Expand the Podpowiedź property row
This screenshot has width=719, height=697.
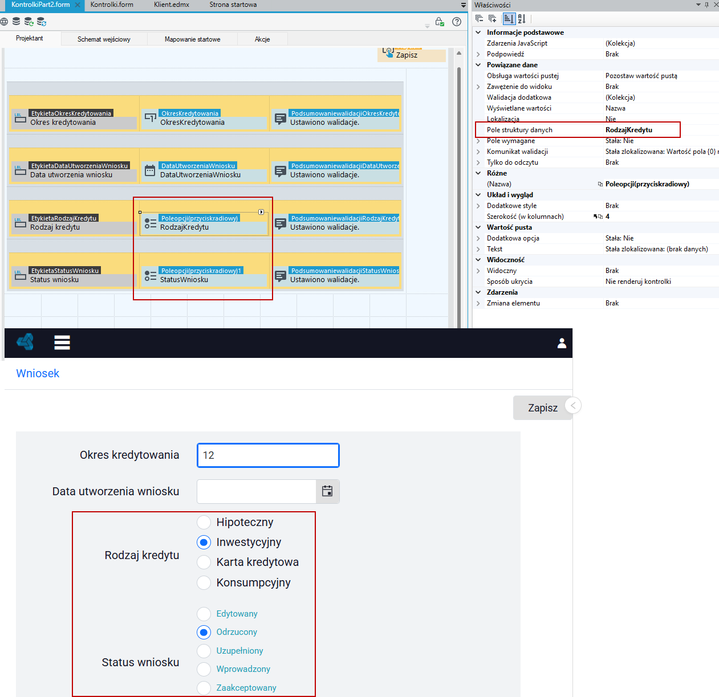[478, 54]
